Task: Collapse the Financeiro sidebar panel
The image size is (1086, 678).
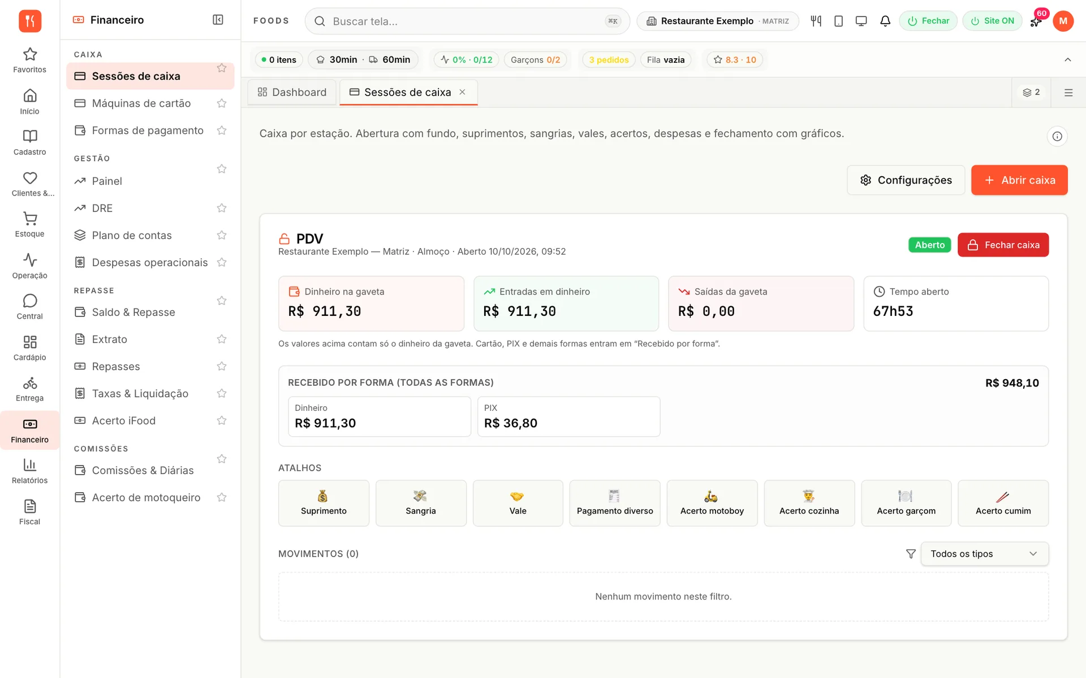Action: 218,20
